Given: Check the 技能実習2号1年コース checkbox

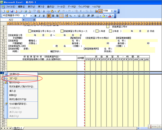Looking at the screenshot, I should pos(30,31).
